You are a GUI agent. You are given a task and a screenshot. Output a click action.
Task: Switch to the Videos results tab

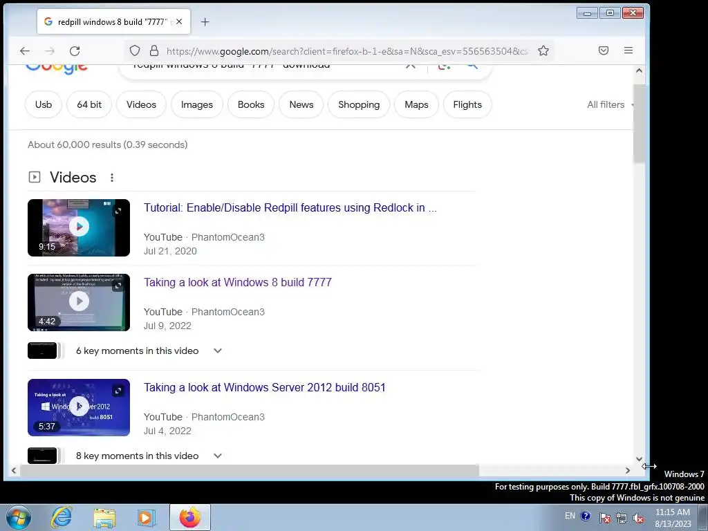141,104
